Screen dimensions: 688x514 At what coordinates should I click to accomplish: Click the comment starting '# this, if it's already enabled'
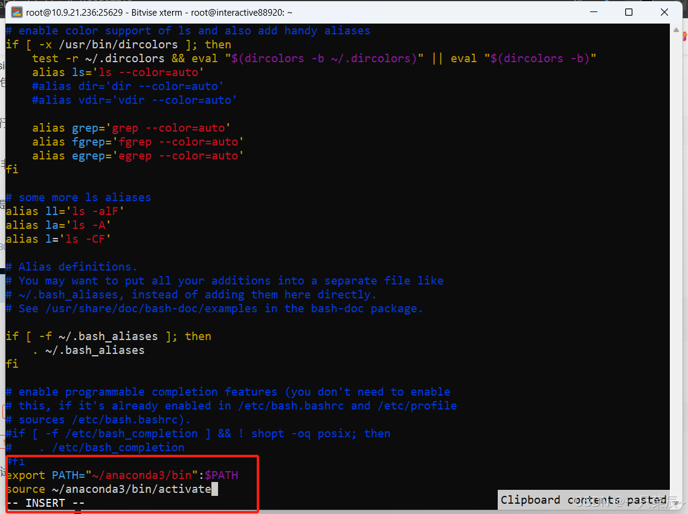(x=231, y=406)
